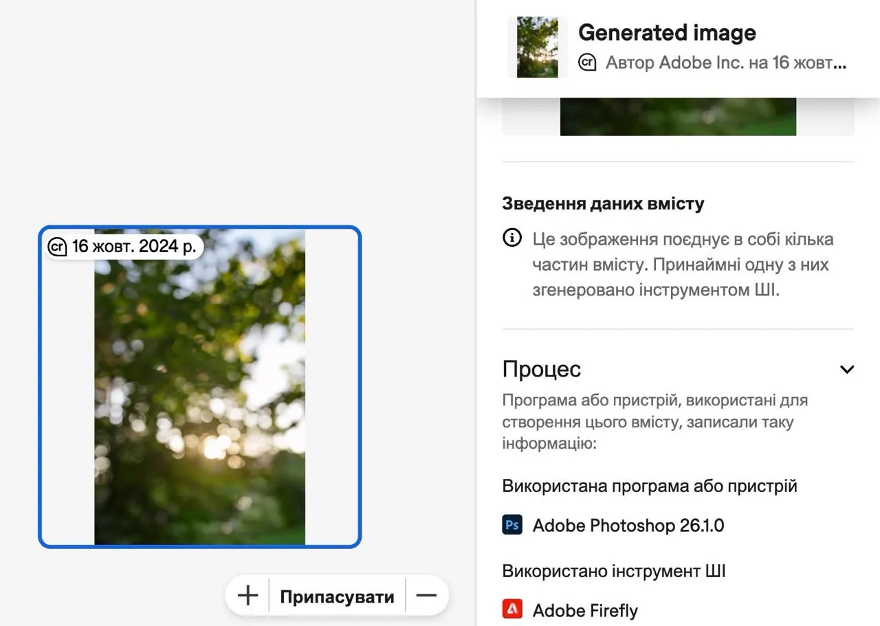Viewport: 880px width, 626px height.
Task: Select the blurry forest image thumbnail
Action: pyautogui.click(x=199, y=387)
